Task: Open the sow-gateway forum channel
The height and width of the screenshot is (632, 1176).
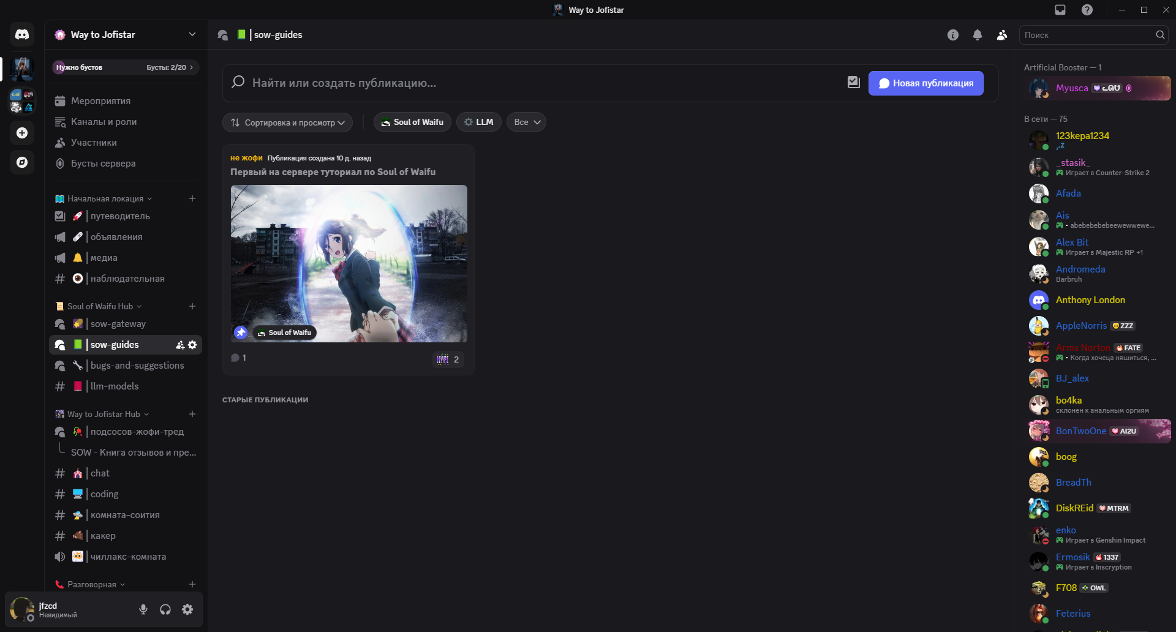Action: (126, 324)
